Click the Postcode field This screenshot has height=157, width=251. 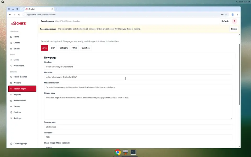coord(138,137)
